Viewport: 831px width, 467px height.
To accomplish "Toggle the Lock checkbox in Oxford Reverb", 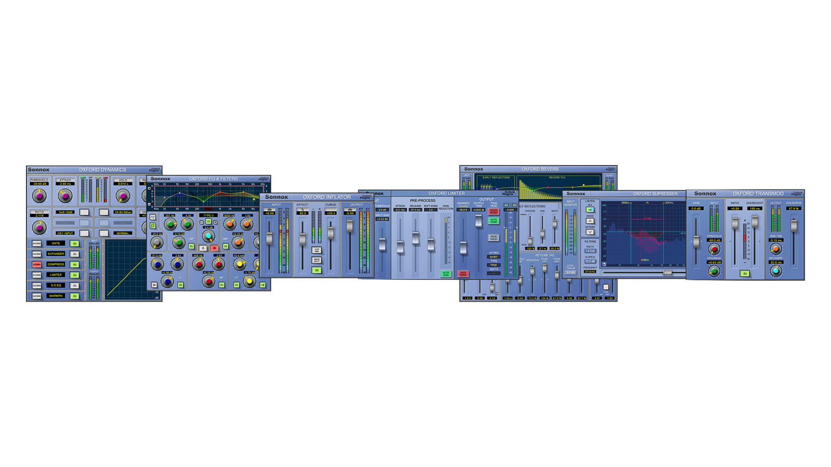I will coord(606,287).
